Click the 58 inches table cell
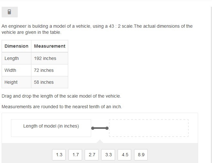212x163 pixels. coord(50,82)
